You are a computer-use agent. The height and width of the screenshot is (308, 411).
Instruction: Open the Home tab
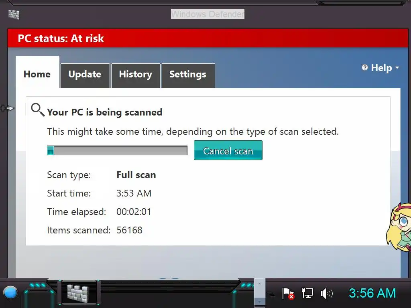coord(37,72)
